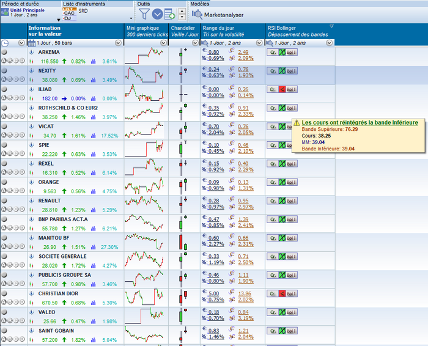Click the info icon next to SPIE

coord(32,145)
